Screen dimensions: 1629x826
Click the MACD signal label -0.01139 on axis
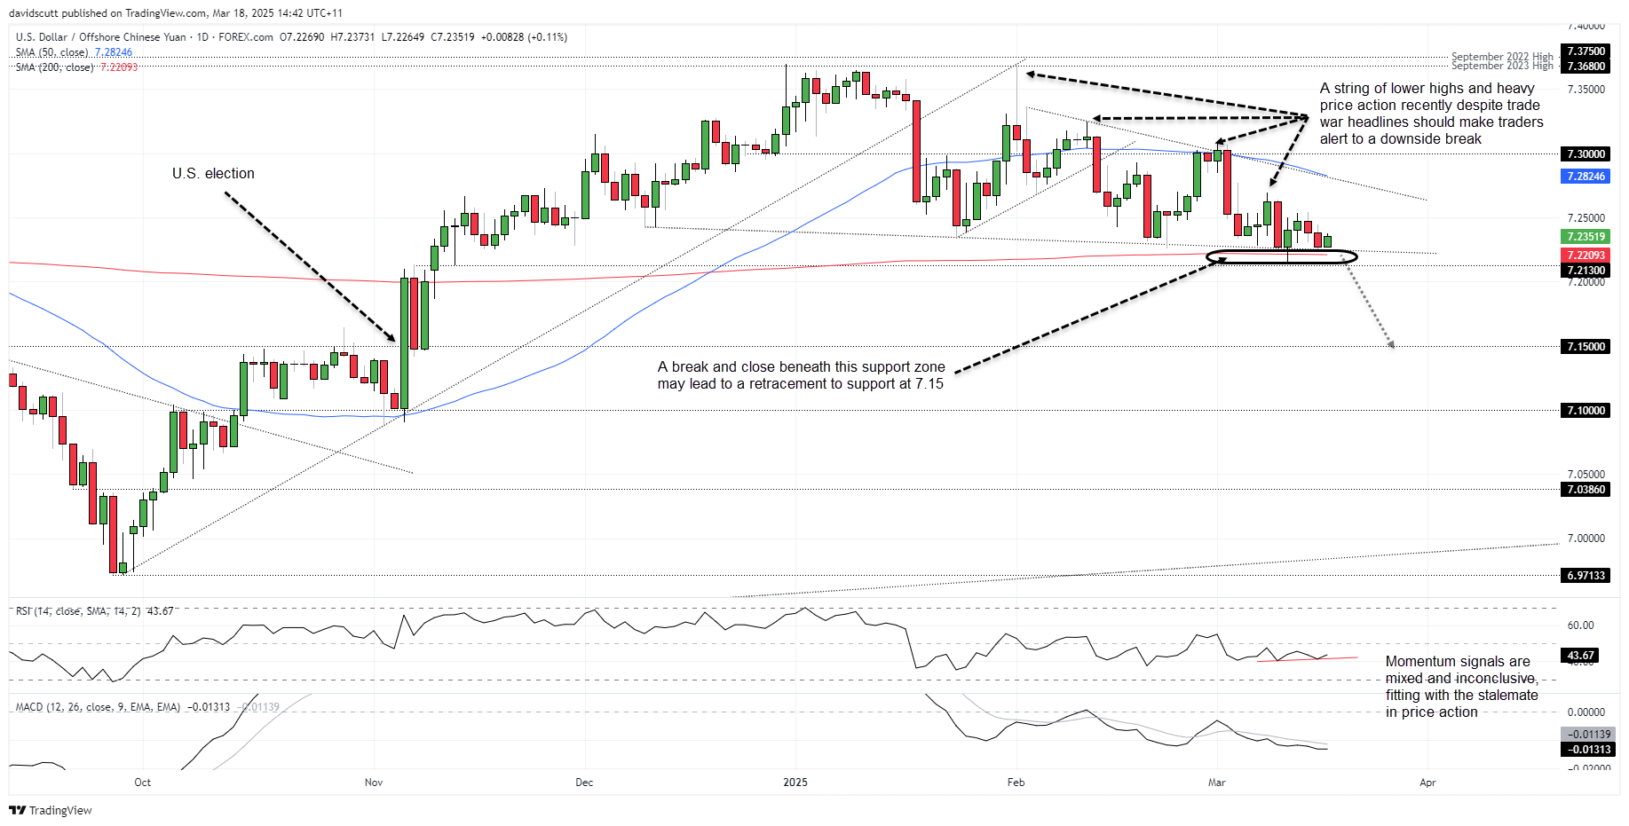tap(1588, 735)
